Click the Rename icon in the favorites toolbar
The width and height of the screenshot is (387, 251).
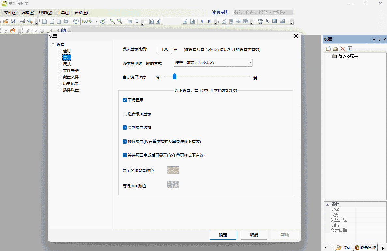[x=350, y=49]
